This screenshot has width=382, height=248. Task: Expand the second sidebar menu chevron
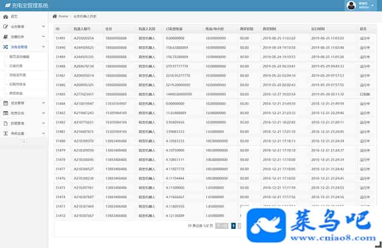tap(43, 27)
